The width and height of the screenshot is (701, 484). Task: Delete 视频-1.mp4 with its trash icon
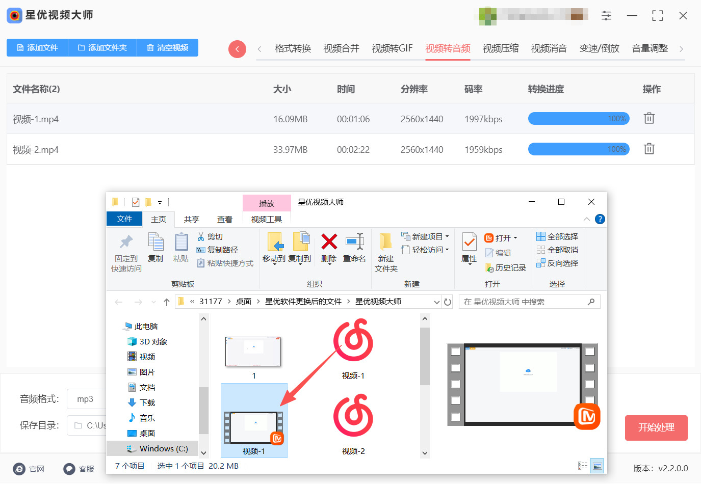click(x=649, y=118)
